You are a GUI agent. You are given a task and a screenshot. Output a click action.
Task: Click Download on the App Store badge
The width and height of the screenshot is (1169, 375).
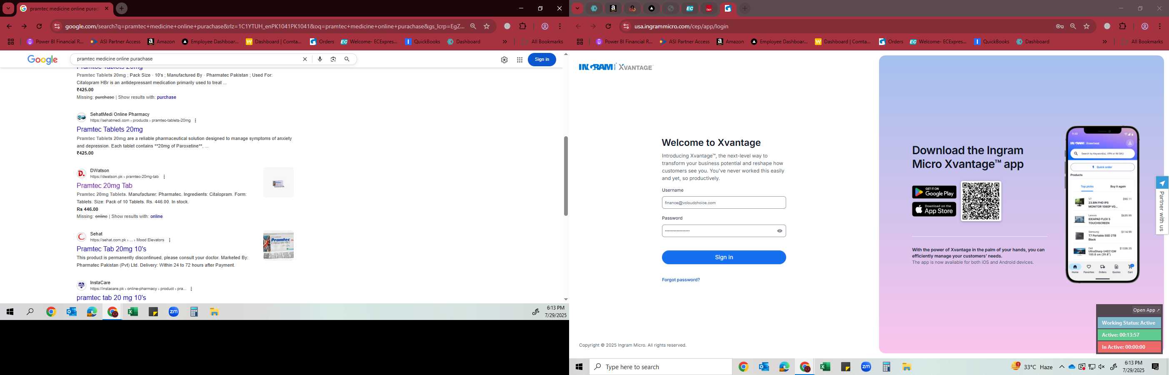point(934,209)
